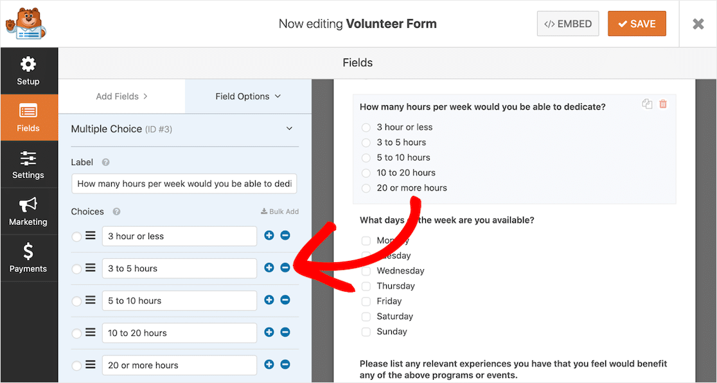Click the WPForms bear mascot logo

pyautogui.click(x=26, y=24)
